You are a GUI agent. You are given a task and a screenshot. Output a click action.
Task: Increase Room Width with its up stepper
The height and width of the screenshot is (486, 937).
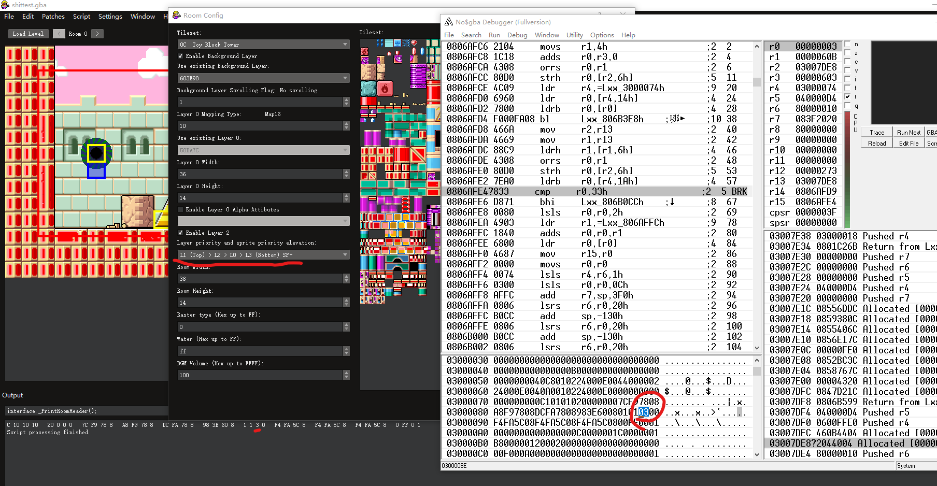(x=346, y=276)
